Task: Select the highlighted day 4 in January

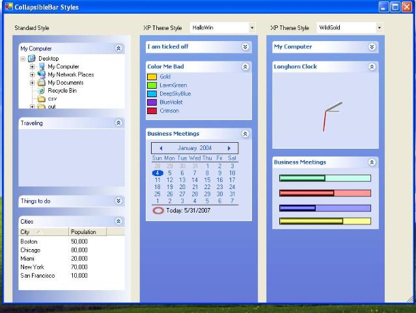Action: coord(158,173)
